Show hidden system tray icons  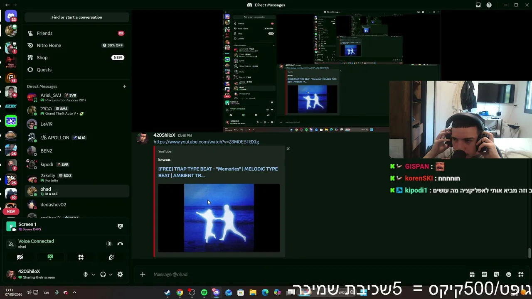click(74, 292)
